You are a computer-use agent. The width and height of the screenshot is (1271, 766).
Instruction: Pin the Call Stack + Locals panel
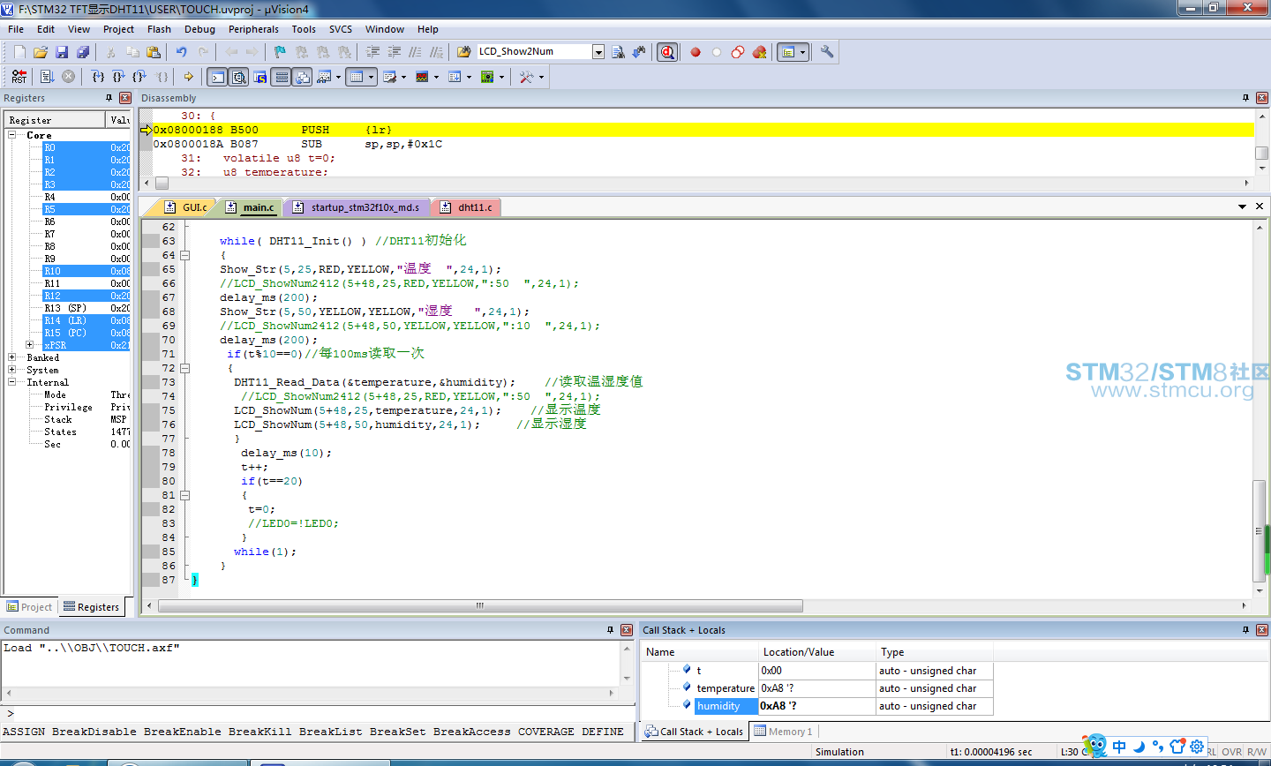pos(1246,630)
